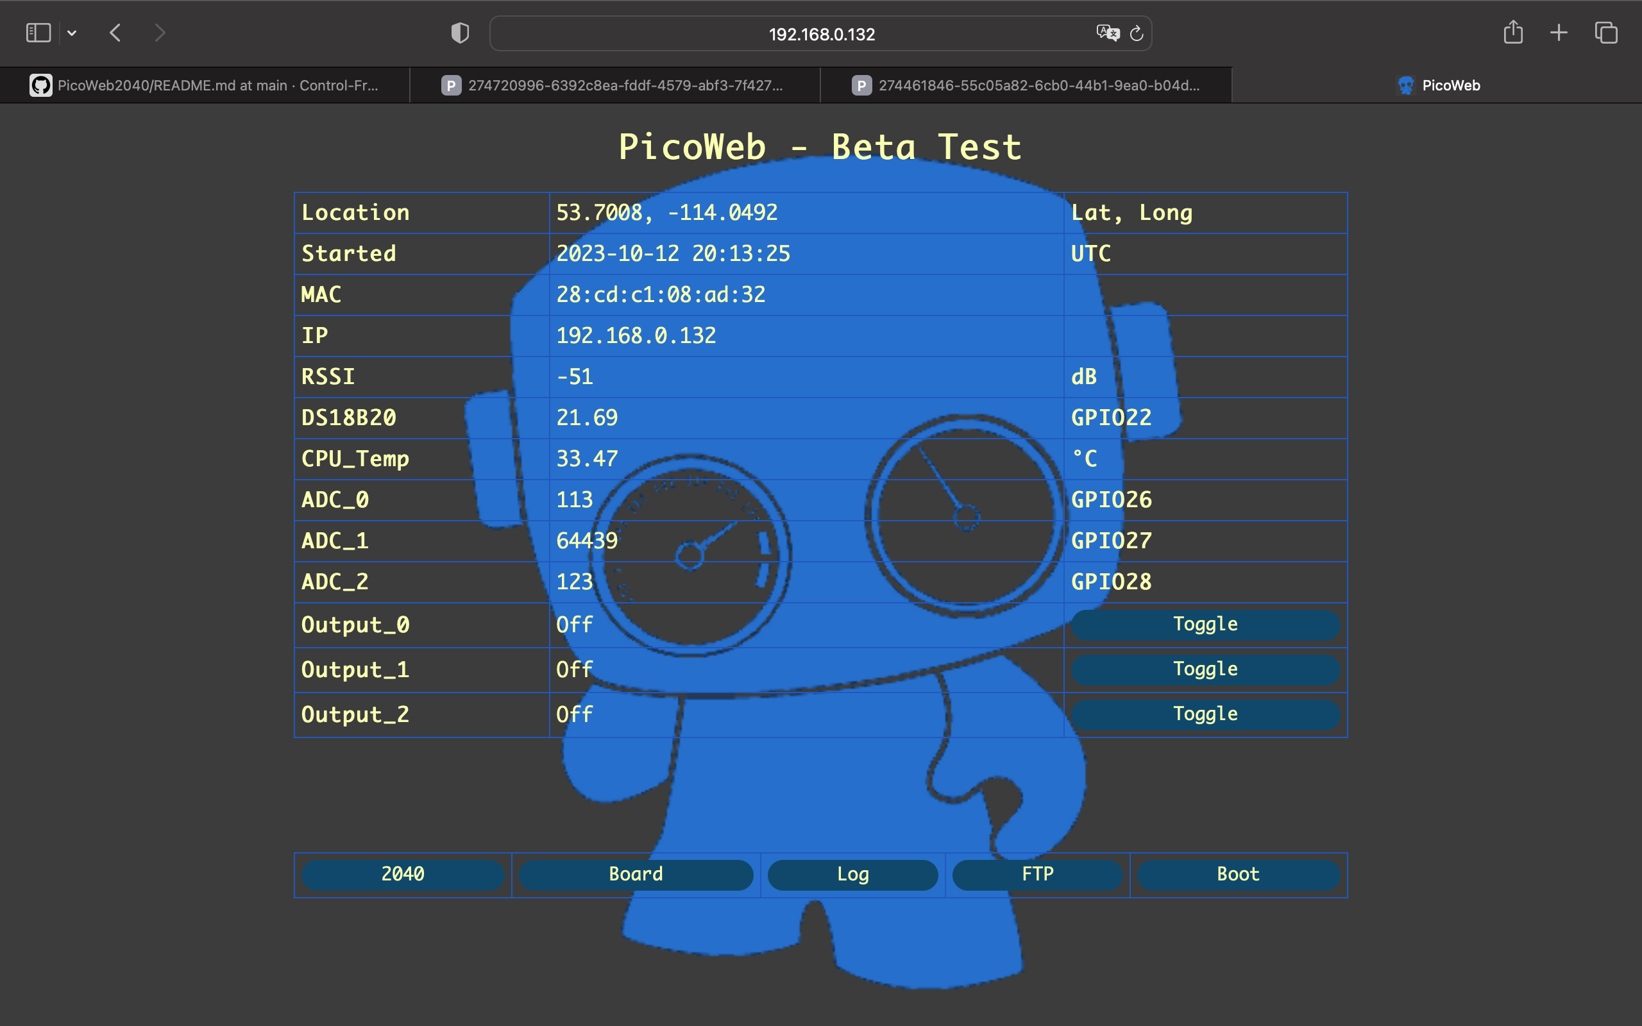
Task: Click the PicoWeb skull favicon on its tab
Action: (1407, 85)
